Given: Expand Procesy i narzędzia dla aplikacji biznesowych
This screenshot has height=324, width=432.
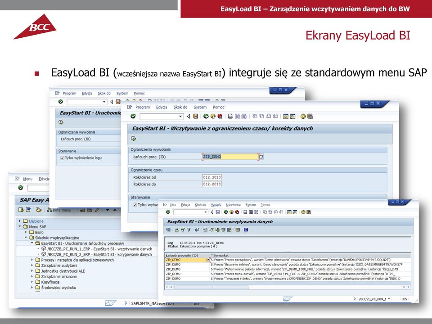Looking at the screenshot, I should (32, 260).
